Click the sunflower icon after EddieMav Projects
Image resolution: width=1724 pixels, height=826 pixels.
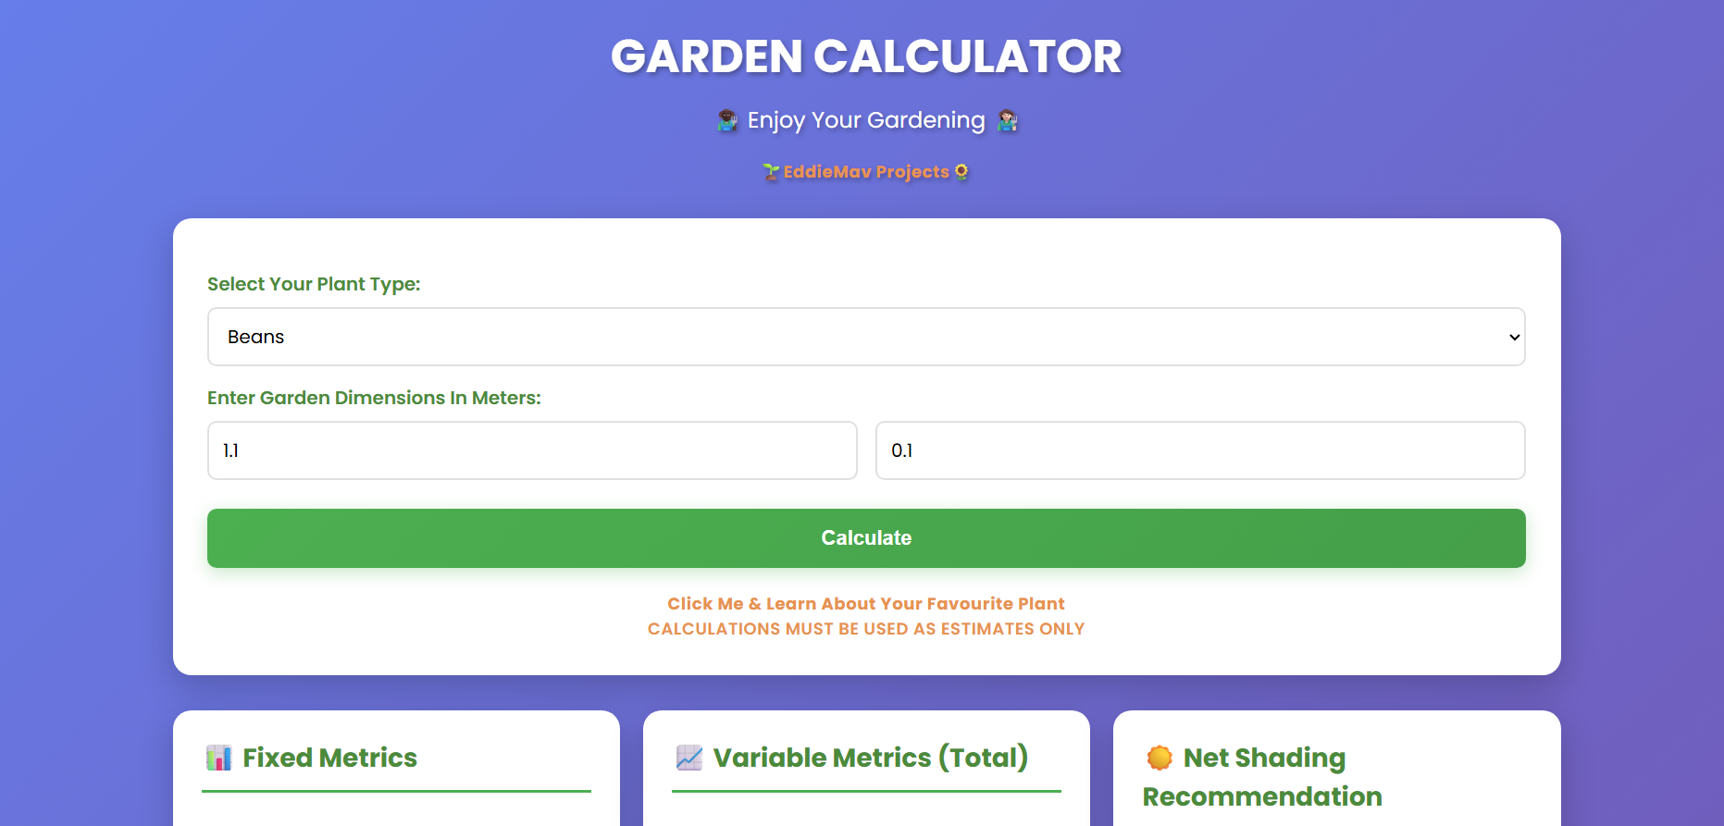coord(961,172)
